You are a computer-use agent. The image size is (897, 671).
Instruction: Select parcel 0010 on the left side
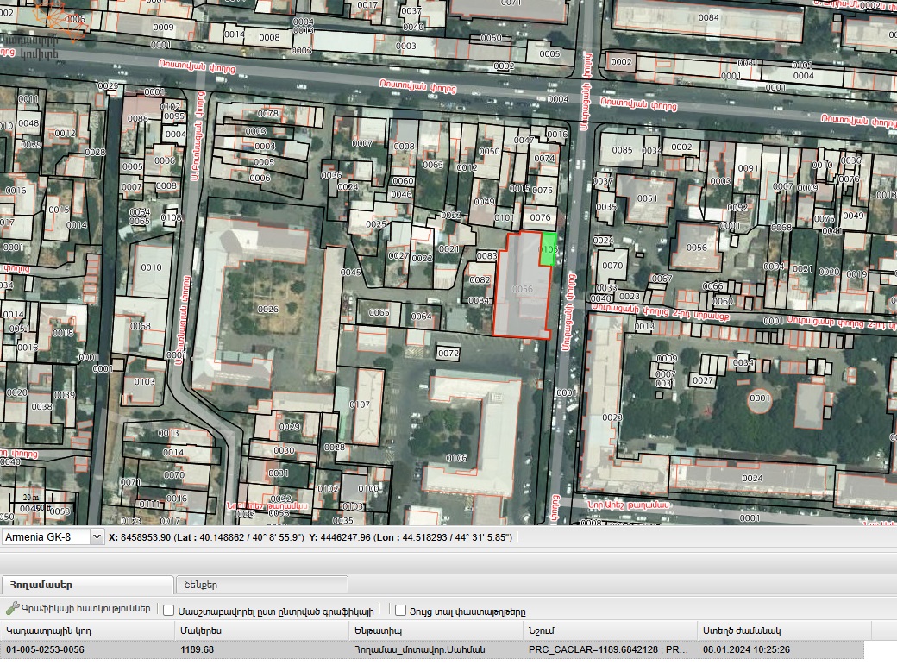pyautogui.click(x=151, y=267)
